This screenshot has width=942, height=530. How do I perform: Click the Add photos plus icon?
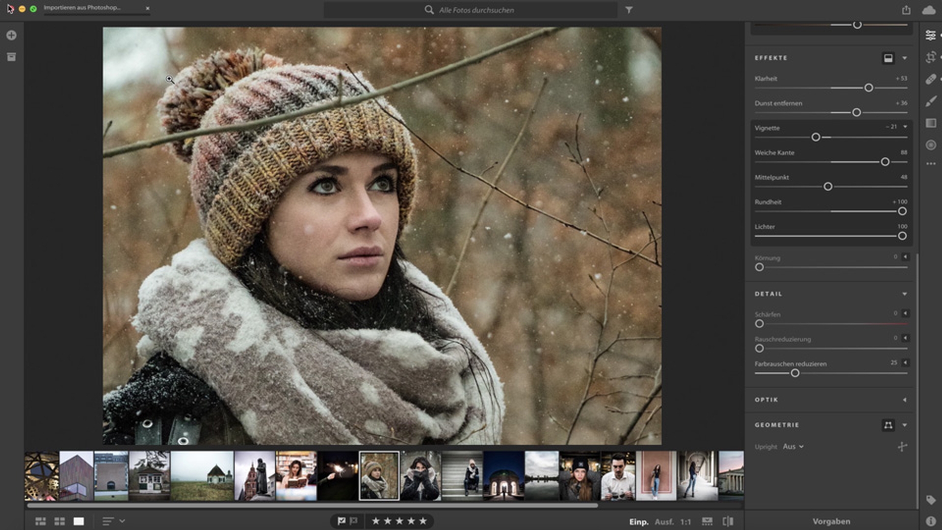pos(11,35)
